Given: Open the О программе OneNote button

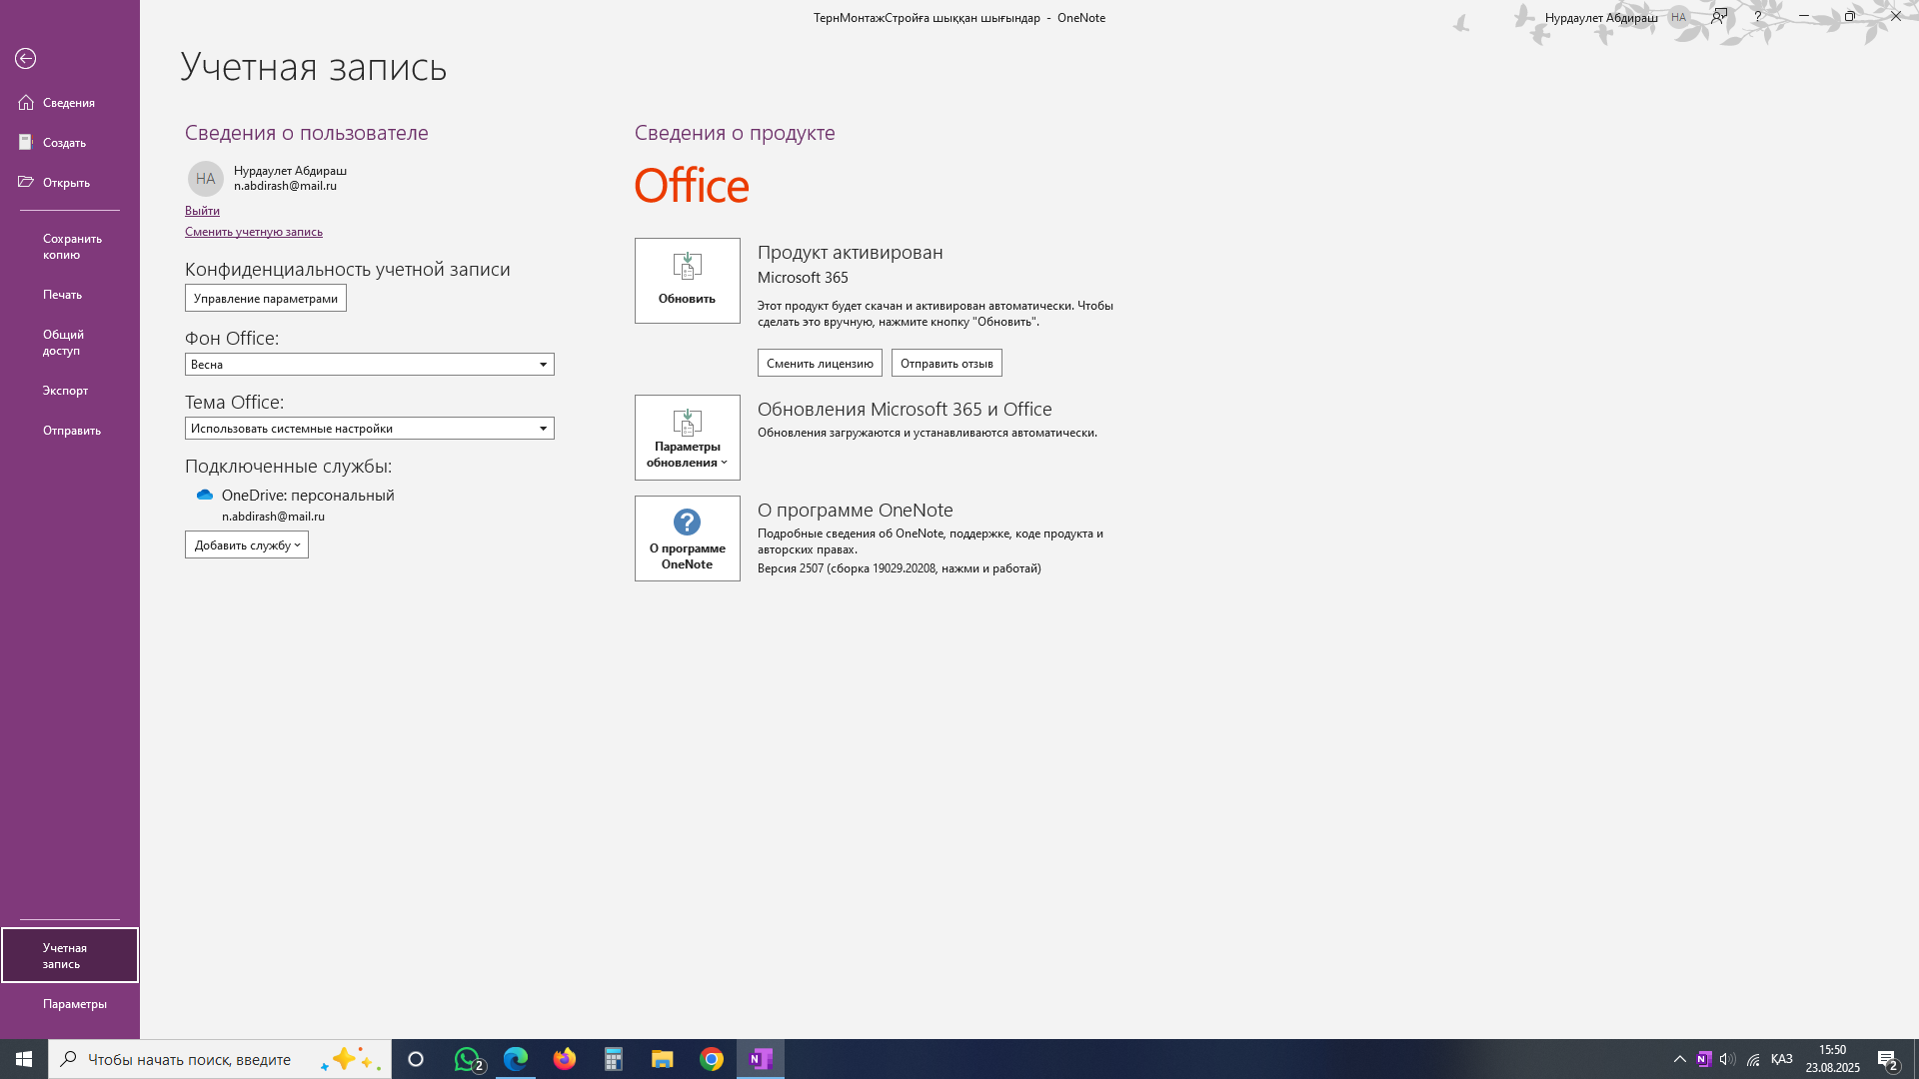Looking at the screenshot, I should coord(688,539).
